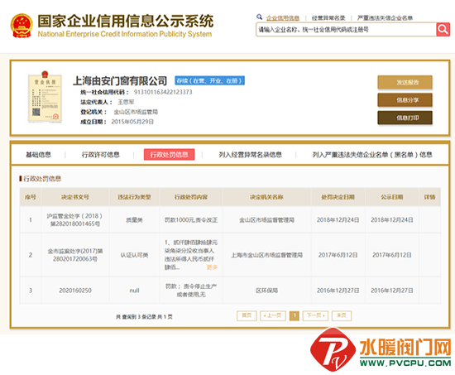Click 金山区市场监督管理局 cell in row 1
Viewport: 455px width, 375px height.
point(266,220)
